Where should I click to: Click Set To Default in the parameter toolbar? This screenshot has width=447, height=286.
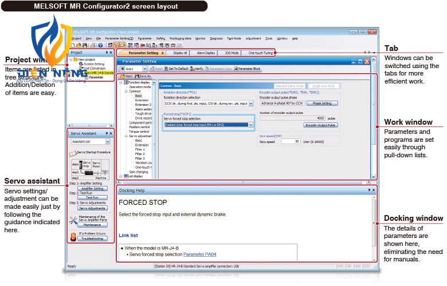coord(176,69)
